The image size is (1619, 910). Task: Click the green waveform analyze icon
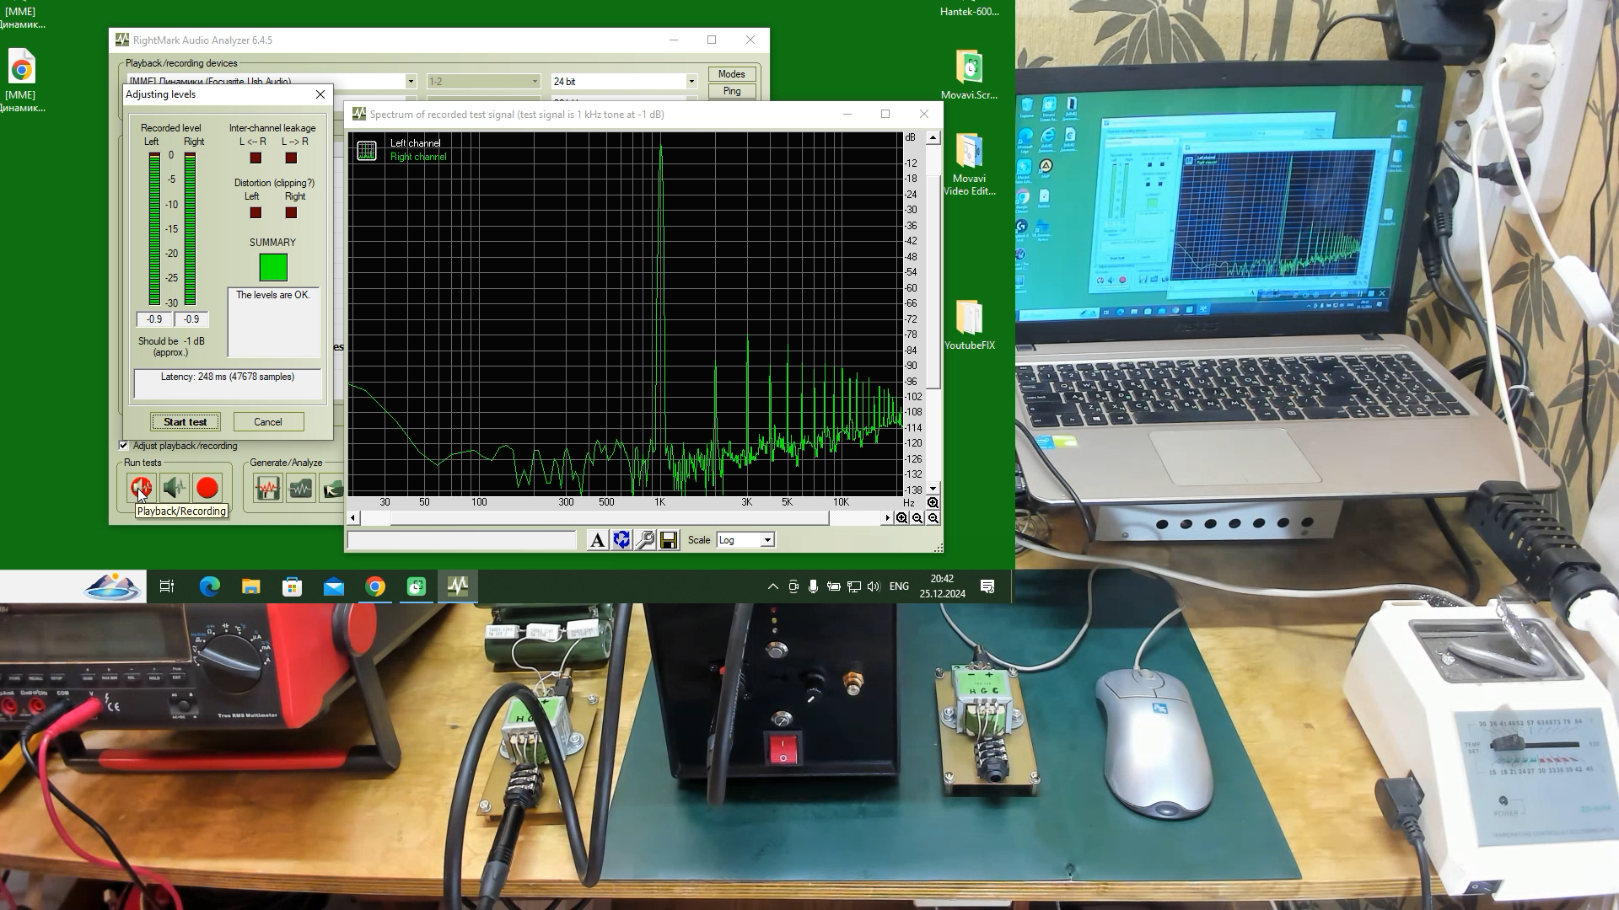pyautogui.click(x=300, y=488)
